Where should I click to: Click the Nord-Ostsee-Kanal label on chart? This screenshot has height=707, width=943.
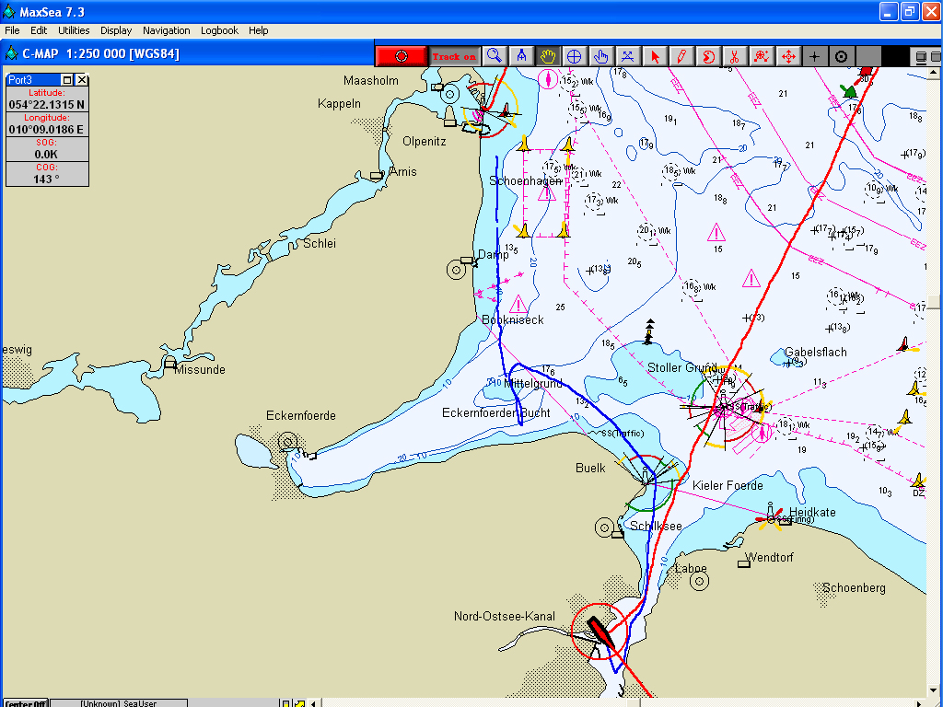pyautogui.click(x=504, y=616)
